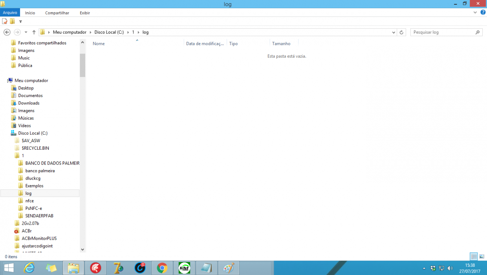The width and height of the screenshot is (487, 275).
Task: Click the Properties quick access icon
Action: 5,21
